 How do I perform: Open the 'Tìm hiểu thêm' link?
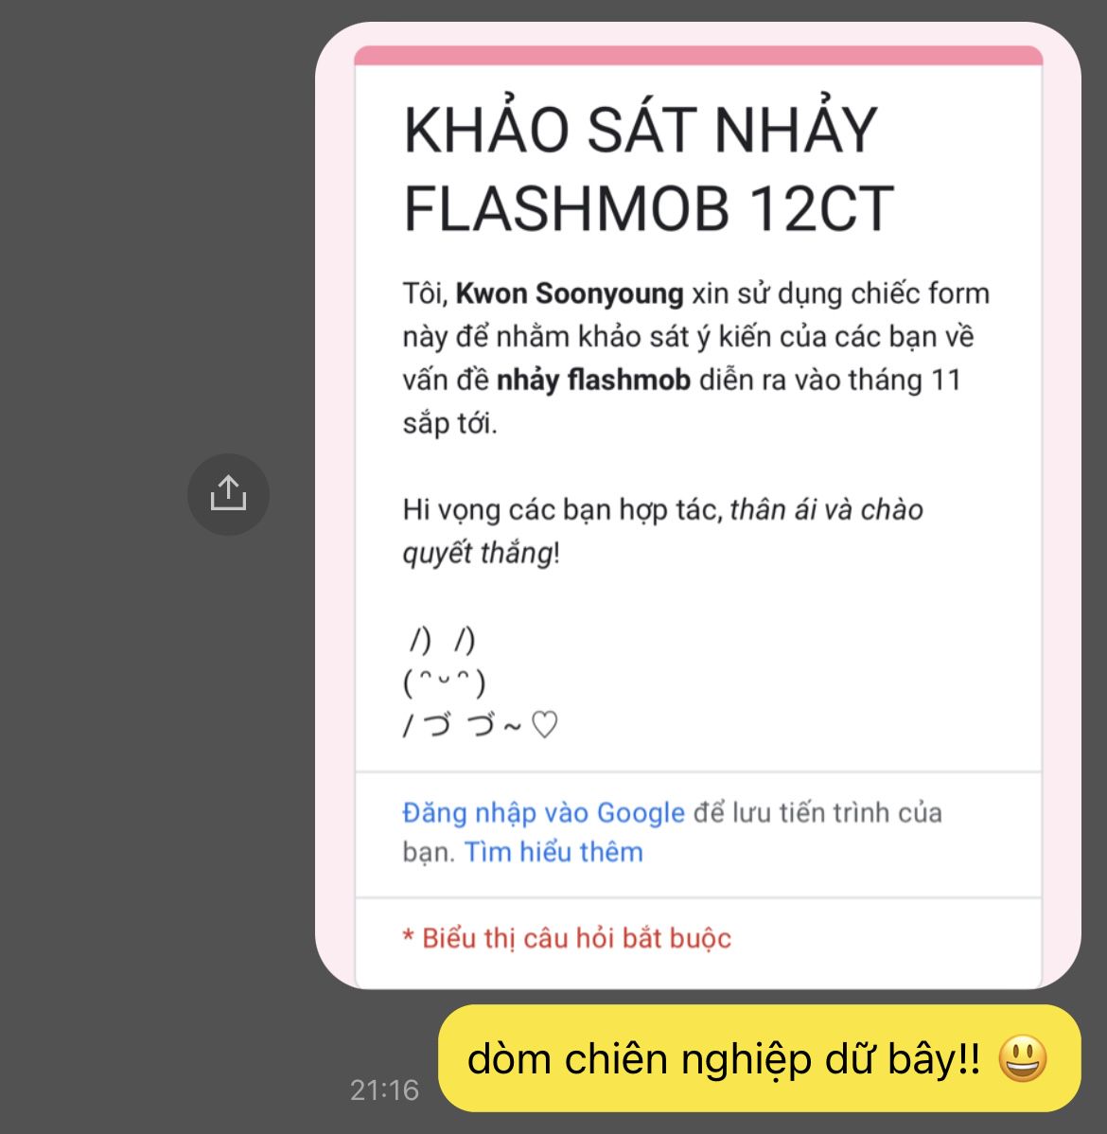coord(553,852)
